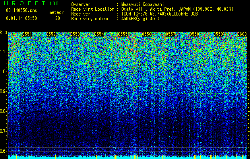Click the 0553 time marker

pyautogui.click(x=75, y=34)
